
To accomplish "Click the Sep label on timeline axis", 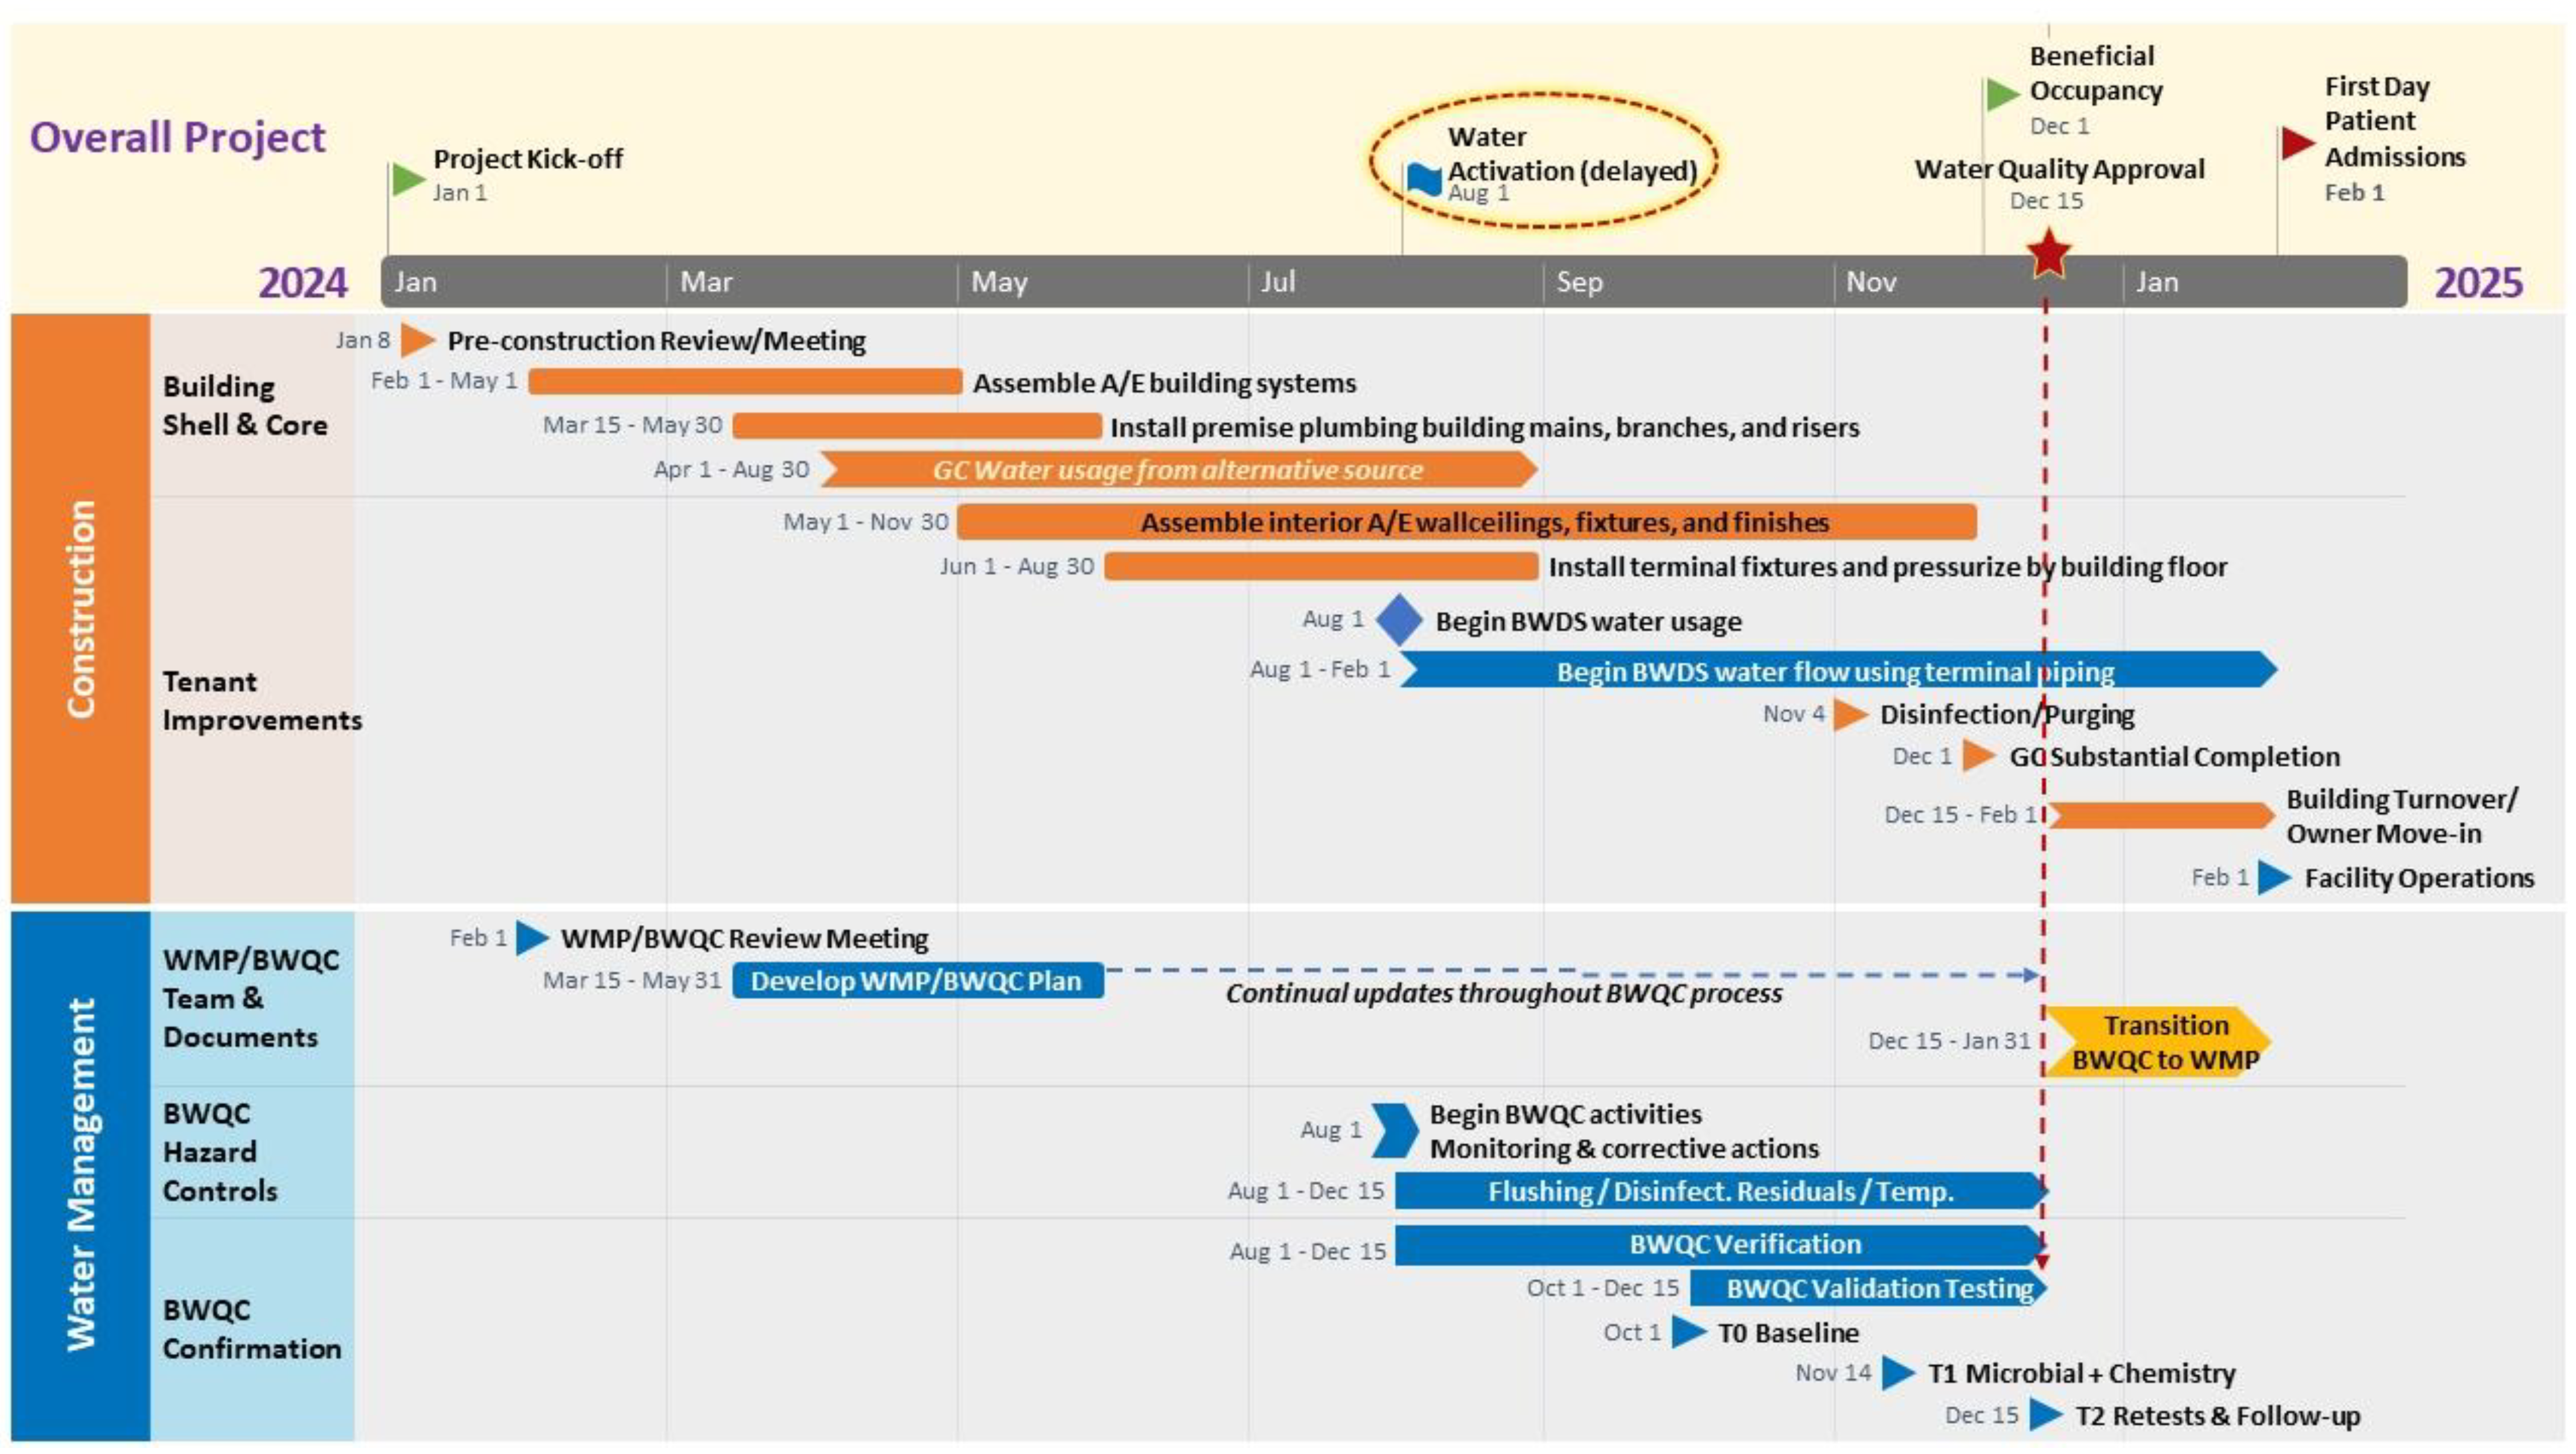I will pos(1579,282).
